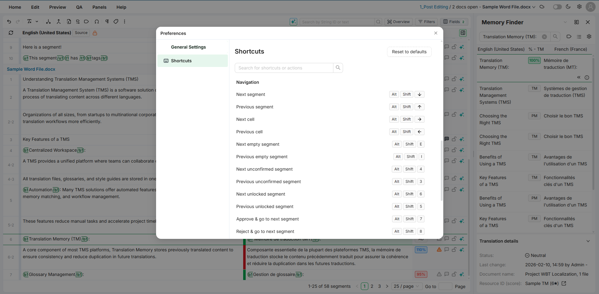This screenshot has width=599, height=294.
Task: Toggle the side panel collapse button
Action: pyautogui.click(x=463, y=33)
